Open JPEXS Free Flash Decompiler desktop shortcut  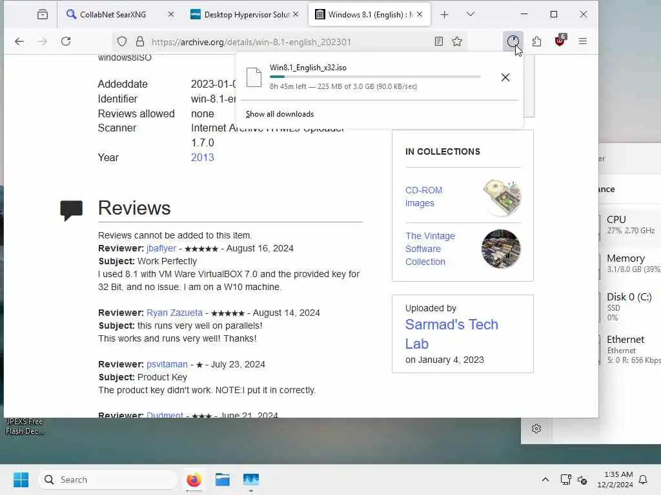coord(24,426)
